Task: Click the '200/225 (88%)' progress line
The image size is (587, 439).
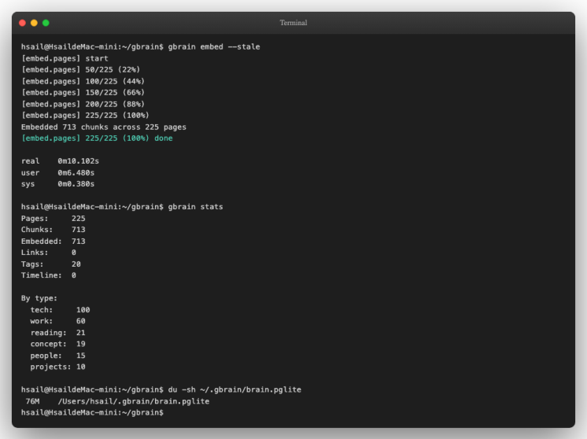Action: click(83, 104)
